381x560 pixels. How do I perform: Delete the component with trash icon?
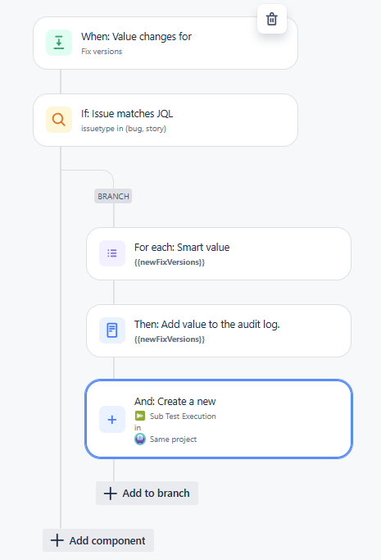pos(272,19)
